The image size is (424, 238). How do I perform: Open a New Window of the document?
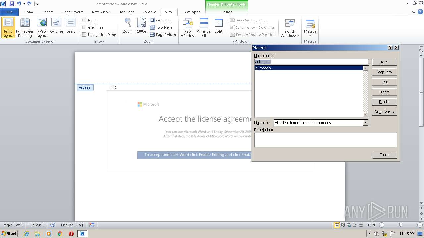[188, 28]
